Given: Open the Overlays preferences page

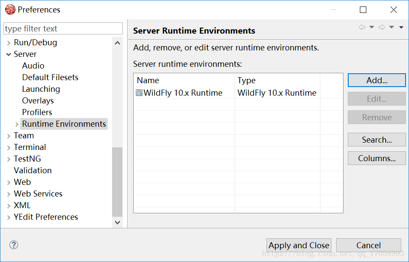Looking at the screenshot, I should 38,101.
